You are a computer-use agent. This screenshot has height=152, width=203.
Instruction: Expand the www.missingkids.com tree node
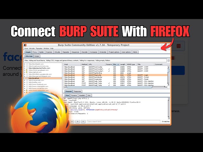point(25,86)
